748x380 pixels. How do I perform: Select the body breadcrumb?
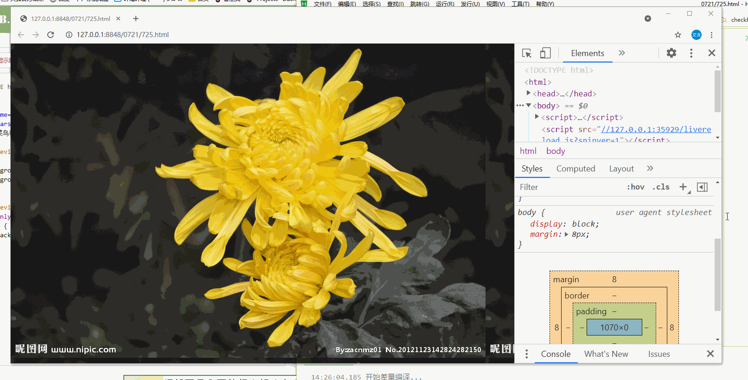[556, 151]
